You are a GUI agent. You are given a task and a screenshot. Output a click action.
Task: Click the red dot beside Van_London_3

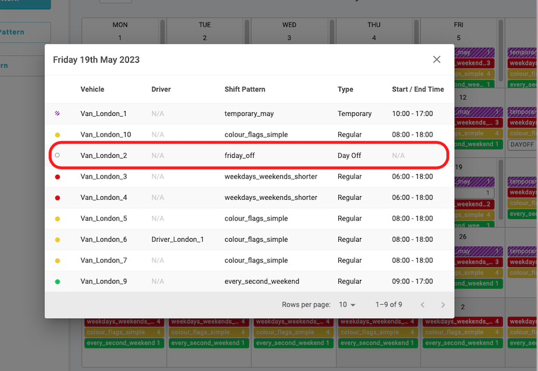pyautogui.click(x=58, y=177)
